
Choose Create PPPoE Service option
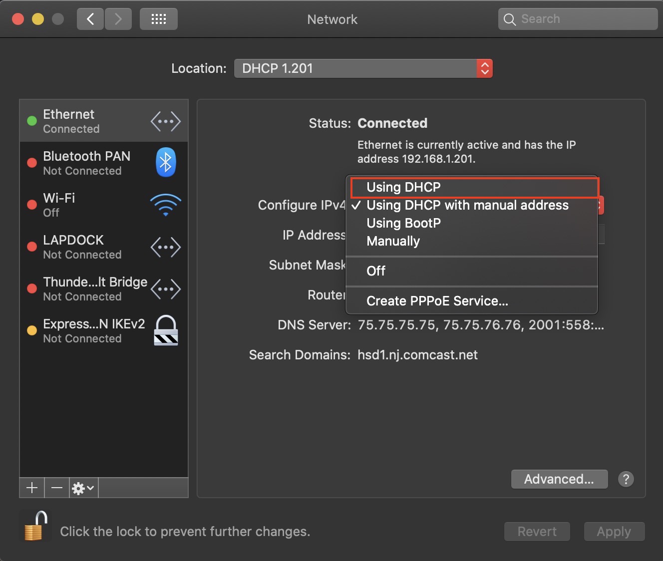tap(437, 301)
